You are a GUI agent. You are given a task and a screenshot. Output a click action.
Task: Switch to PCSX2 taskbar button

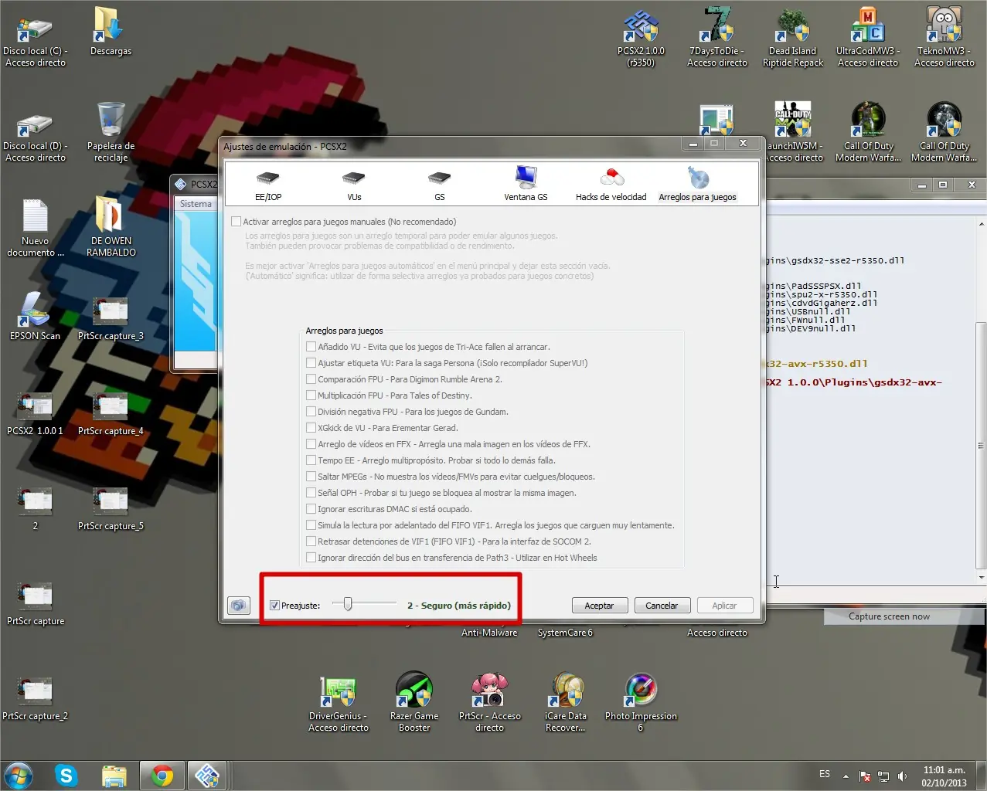click(x=207, y=776)
